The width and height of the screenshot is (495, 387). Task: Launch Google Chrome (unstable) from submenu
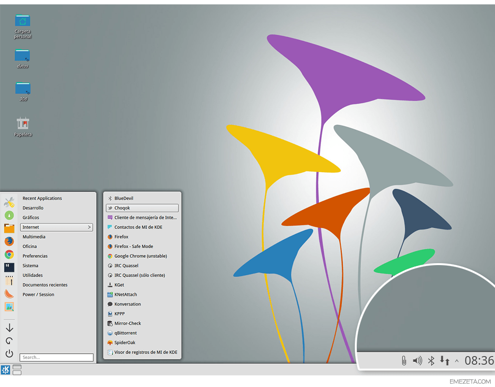pyautogui.click(x=143, y=256)
